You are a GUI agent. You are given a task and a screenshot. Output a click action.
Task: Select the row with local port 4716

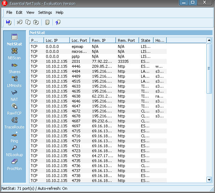click(x=98, y=136)
